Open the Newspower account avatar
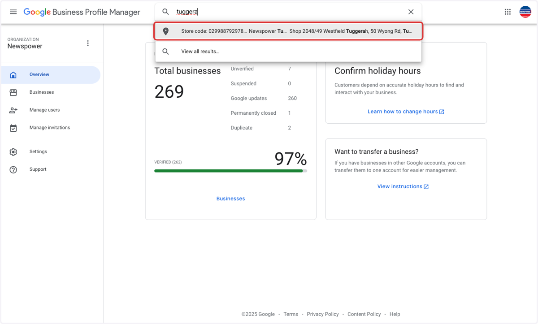This screenshot has height=324, width=538. click(525, 12)
